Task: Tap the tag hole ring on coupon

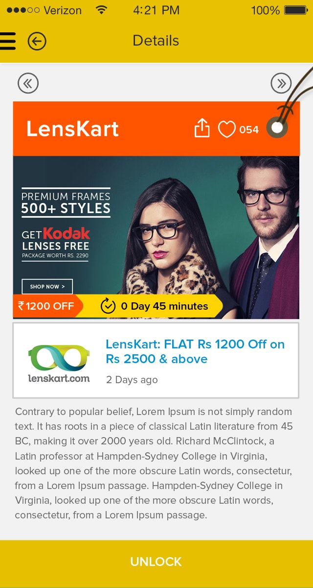Action: click(x=277, y=128)
